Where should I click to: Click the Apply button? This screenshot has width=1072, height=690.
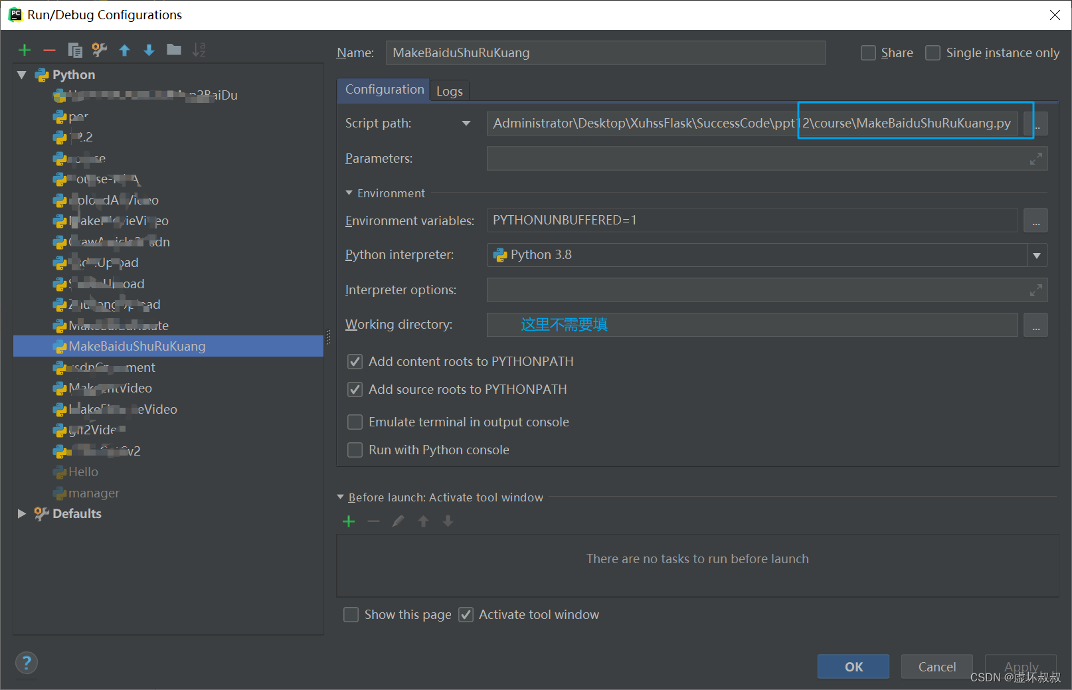(1021, 667)
